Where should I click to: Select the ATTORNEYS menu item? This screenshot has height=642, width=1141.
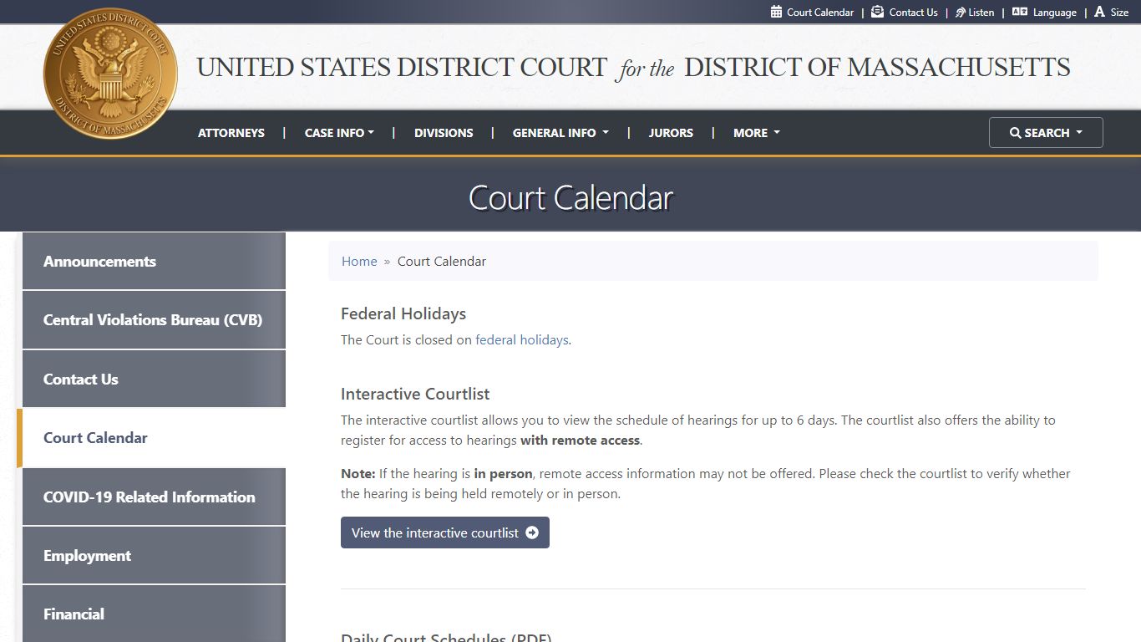[231, 132]
